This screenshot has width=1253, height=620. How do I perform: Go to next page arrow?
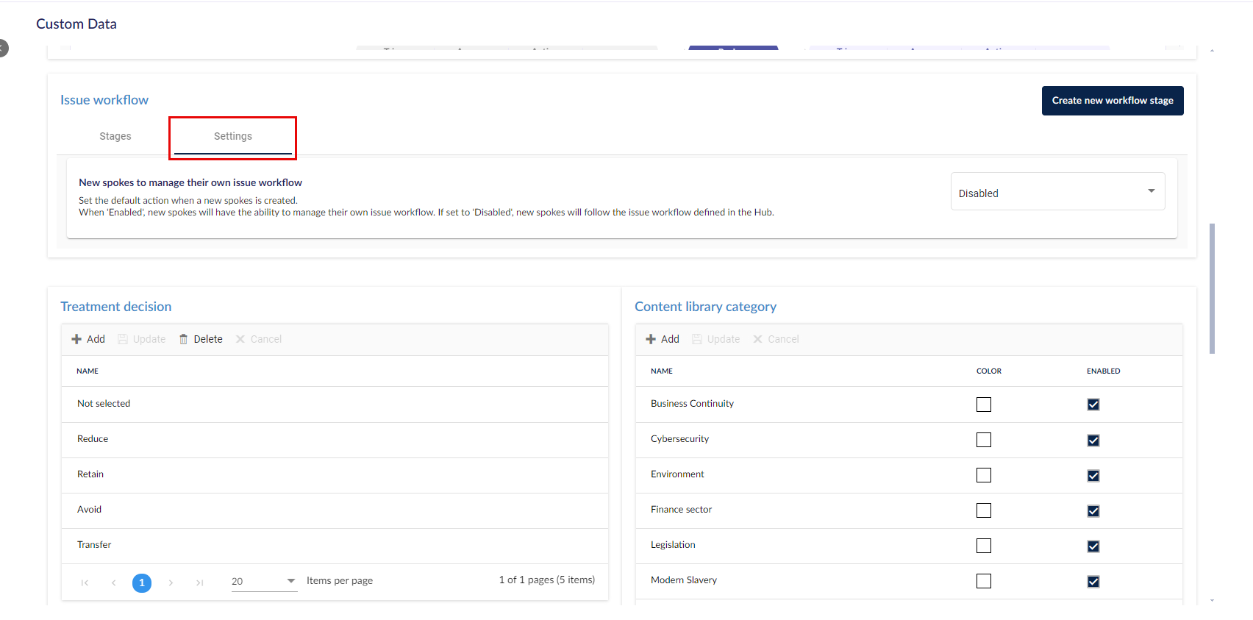(171, 582)
